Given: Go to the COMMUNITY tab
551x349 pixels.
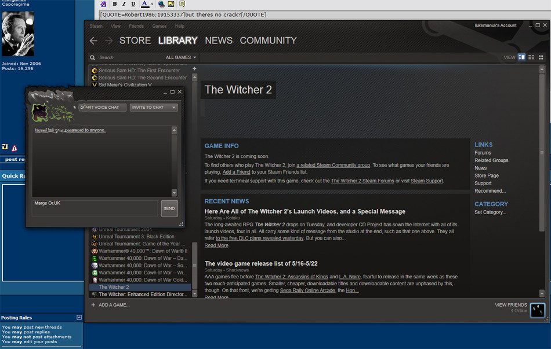Looking at the screenshot, I should click(x=268, y=41).
